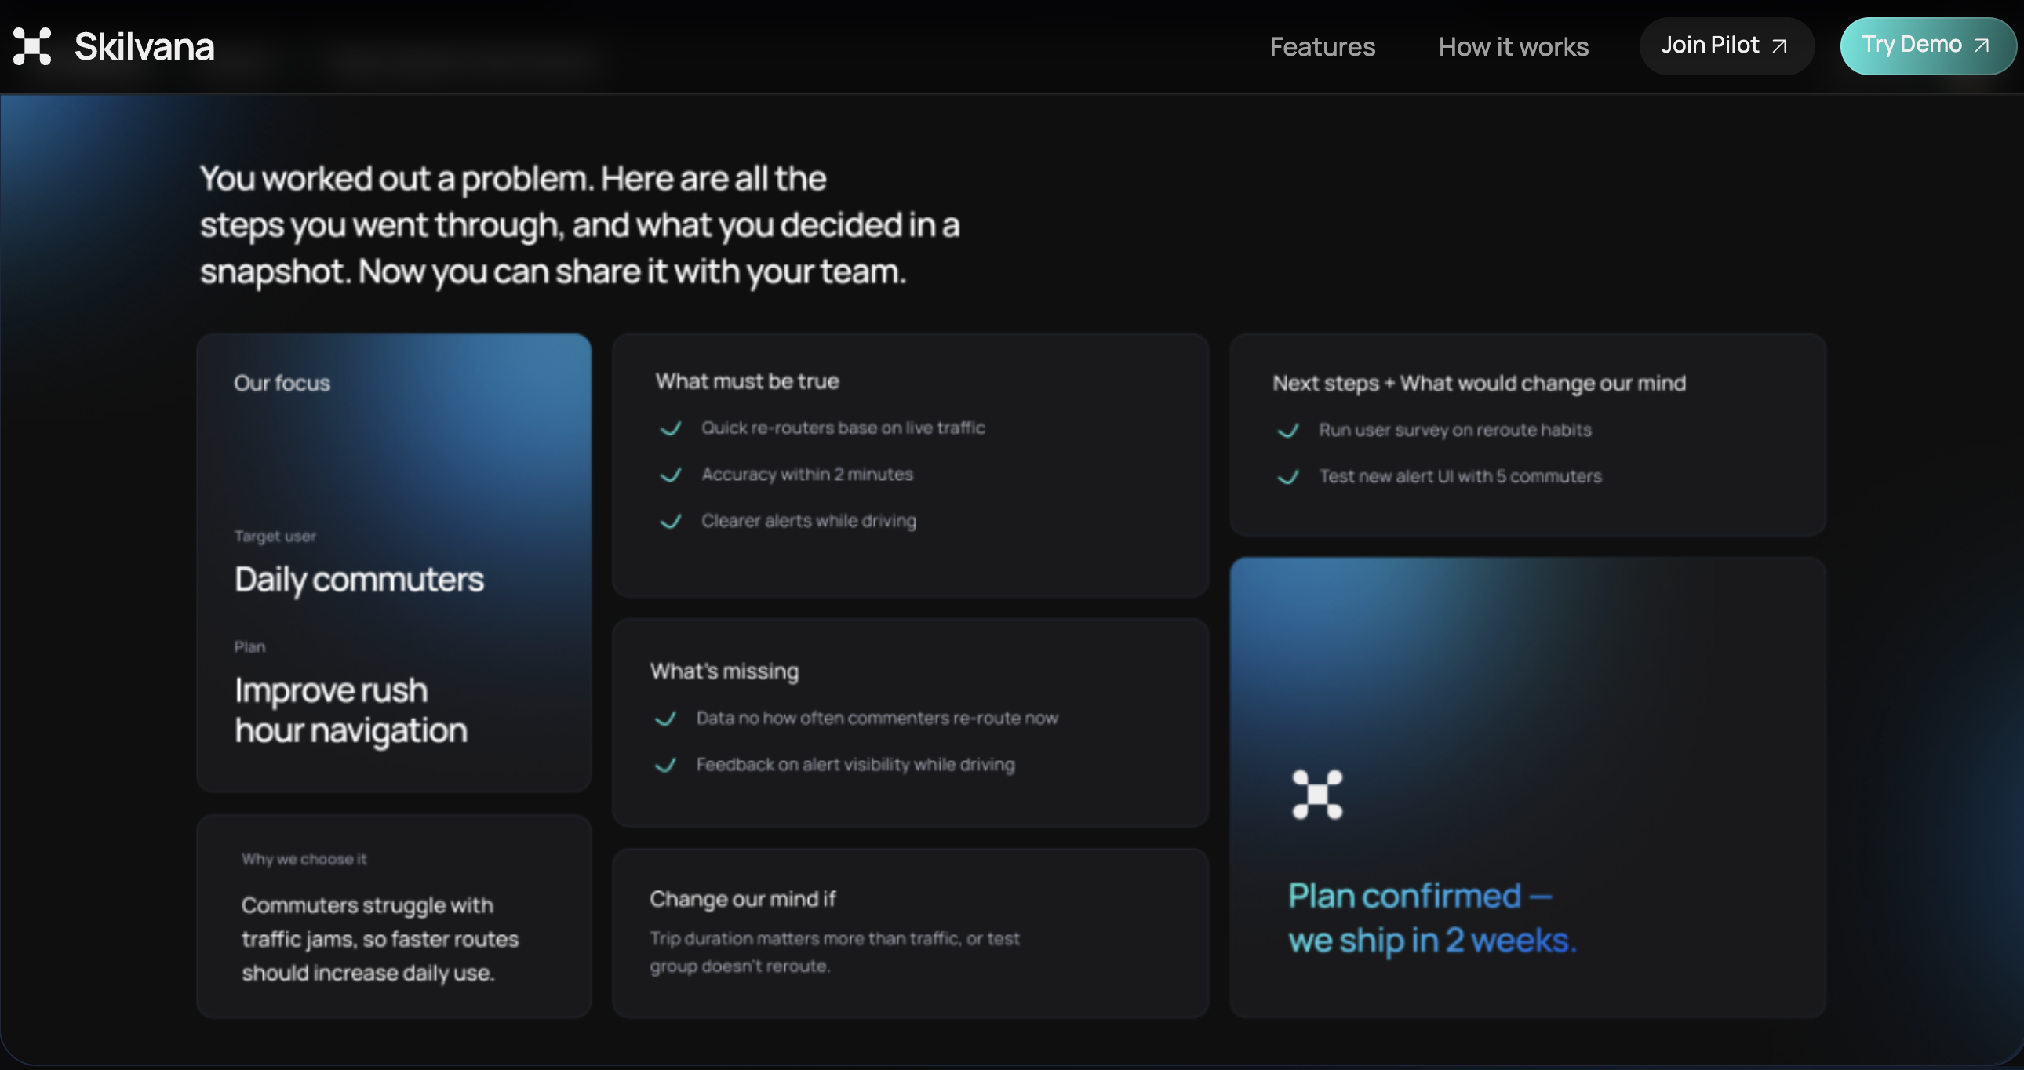Click the arrow icon inside Join Pilot button
2024x1070 pixels.
1779,45
